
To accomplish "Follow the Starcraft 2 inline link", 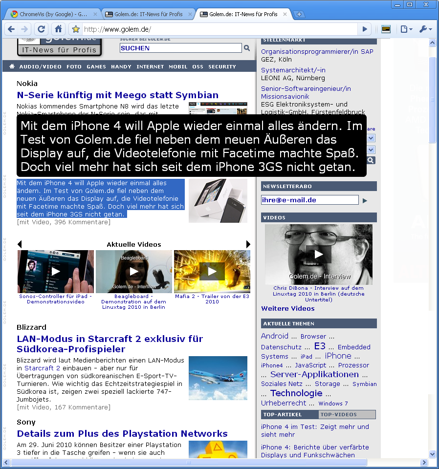I will point(42,368).
